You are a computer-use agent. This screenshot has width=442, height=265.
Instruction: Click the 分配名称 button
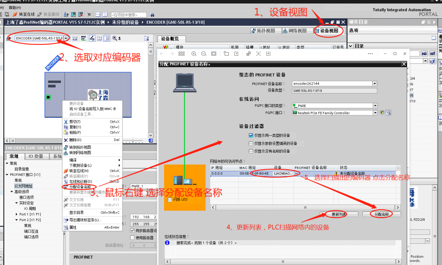click(381, 214)
